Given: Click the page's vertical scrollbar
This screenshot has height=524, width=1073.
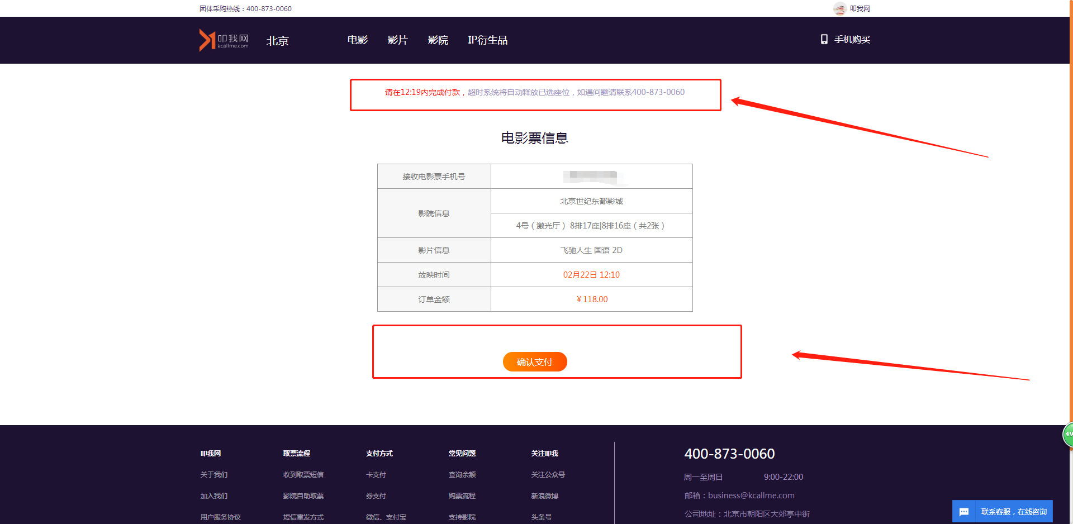Looking at the screenshot, I should click(1071, 223).
